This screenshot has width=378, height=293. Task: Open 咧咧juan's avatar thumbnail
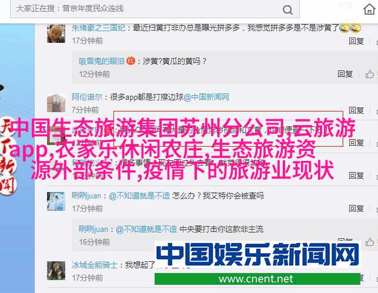click(56, 201)
